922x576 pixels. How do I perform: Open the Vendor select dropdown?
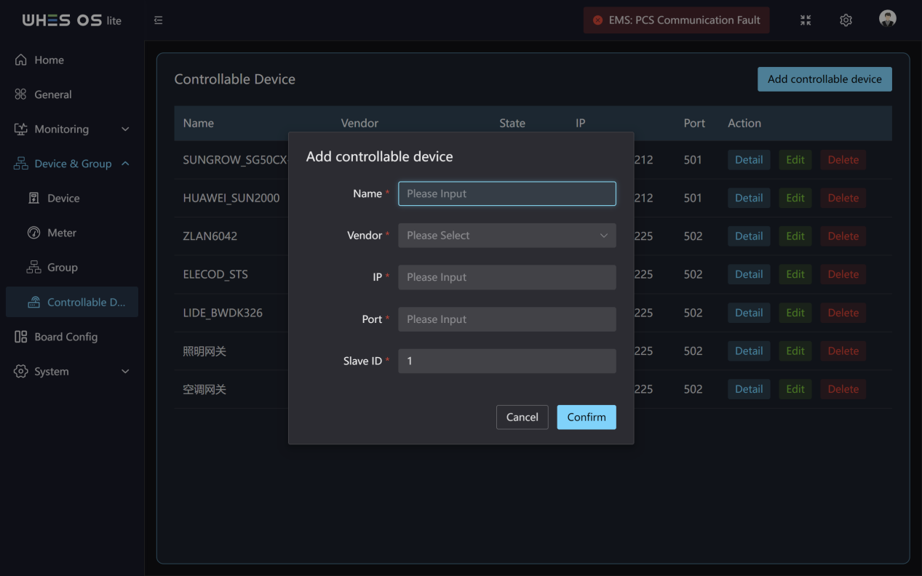point(507,236)
